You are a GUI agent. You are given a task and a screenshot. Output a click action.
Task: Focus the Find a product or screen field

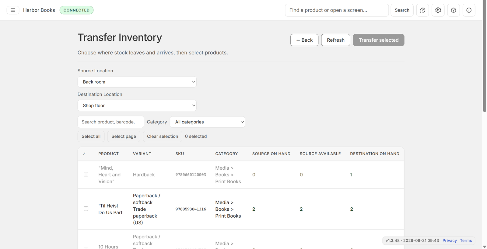(337, 10)
